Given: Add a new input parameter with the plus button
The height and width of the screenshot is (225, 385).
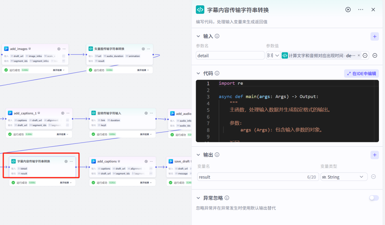Looking at the screenshot, I should coord(374,36).
